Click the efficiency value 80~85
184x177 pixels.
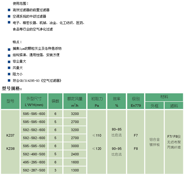coord(117,129)
